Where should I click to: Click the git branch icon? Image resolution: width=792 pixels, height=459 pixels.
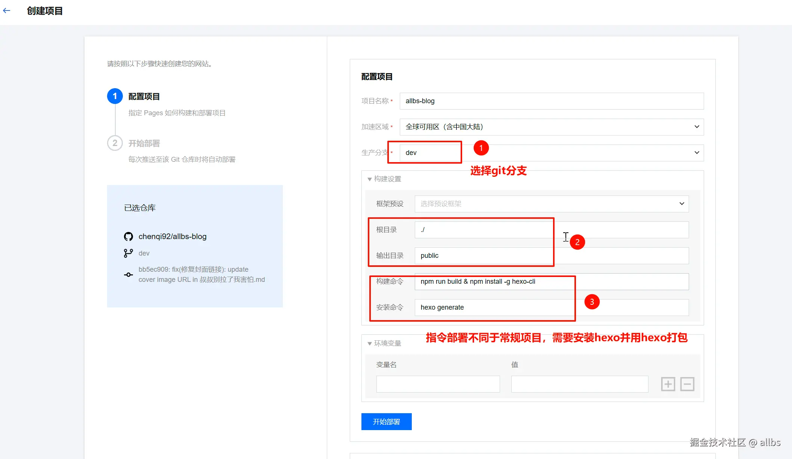click(x=128, y=253)
